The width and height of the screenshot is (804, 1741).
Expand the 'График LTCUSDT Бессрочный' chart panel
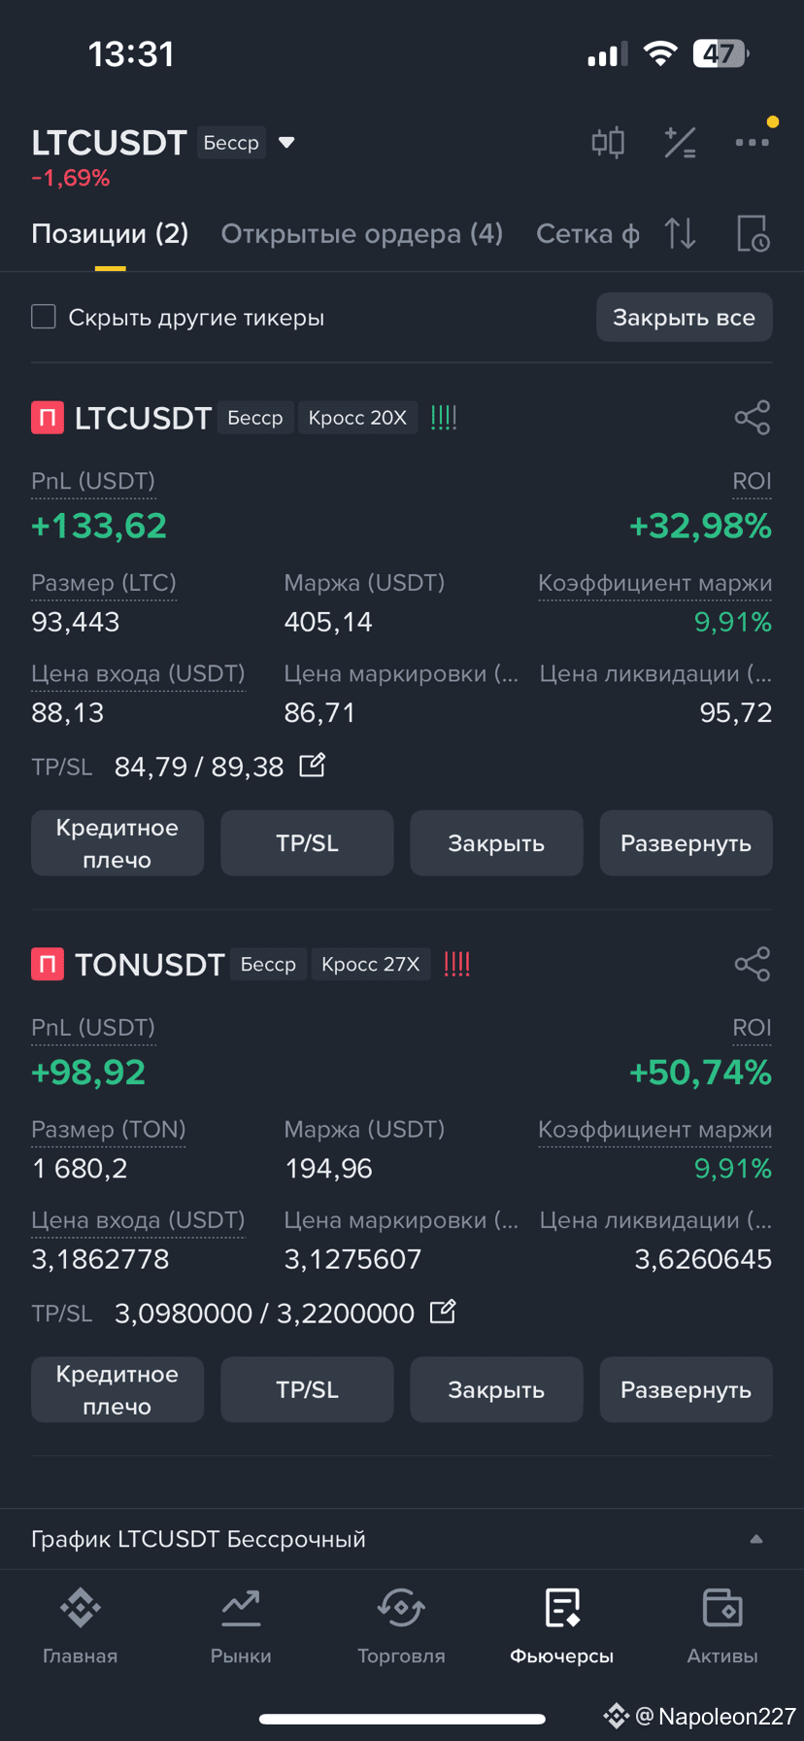click(401, 1539)
